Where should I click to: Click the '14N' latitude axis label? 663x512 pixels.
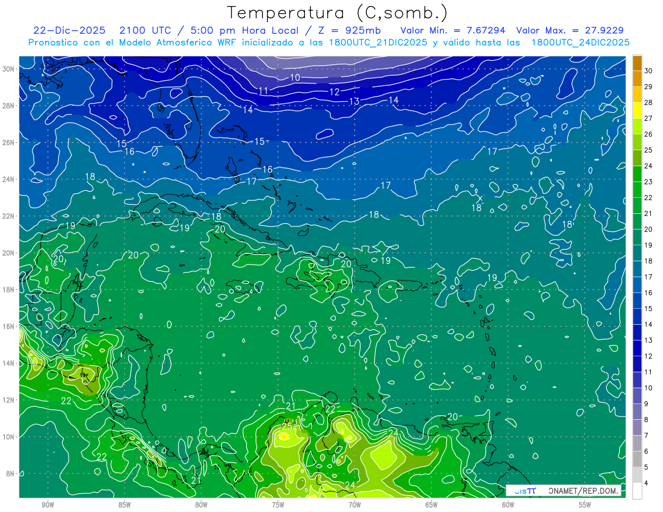tap(9, 363)
